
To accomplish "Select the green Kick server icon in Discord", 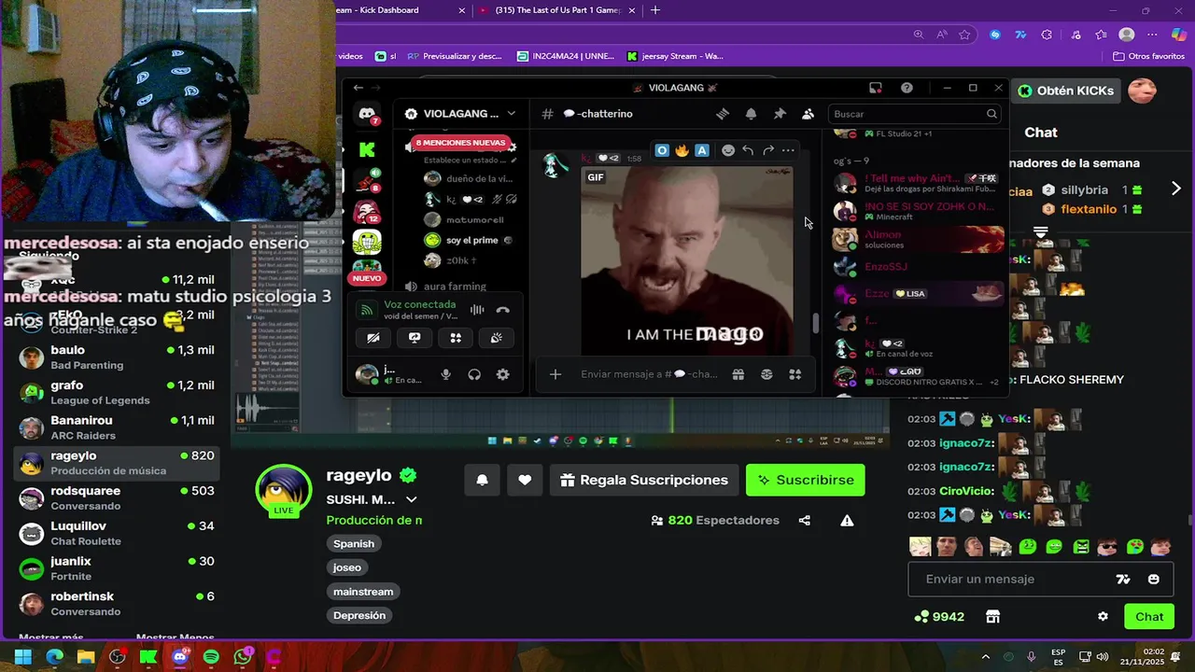I will point(367,149).
